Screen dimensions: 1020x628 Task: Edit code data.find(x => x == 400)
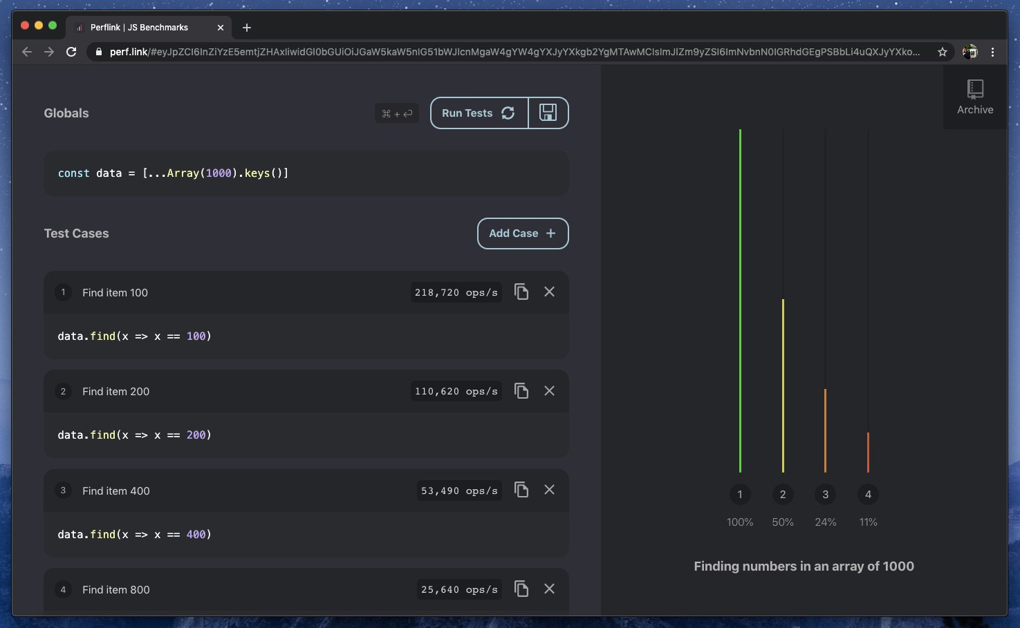click(x=306, y=535)
